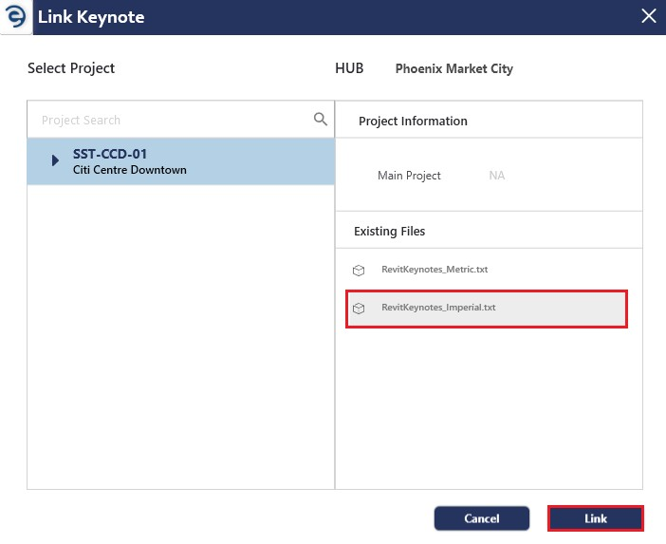This screenshot has width=666, height=544.
Task: Click the cube icon beside RevitKeynotes_Metric.txt
Action: pos(359,270)
